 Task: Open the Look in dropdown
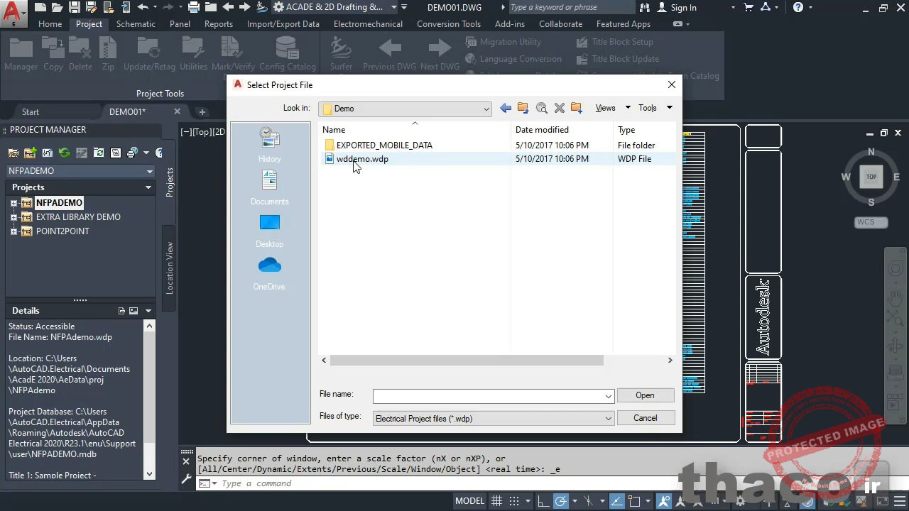[486, 109]
